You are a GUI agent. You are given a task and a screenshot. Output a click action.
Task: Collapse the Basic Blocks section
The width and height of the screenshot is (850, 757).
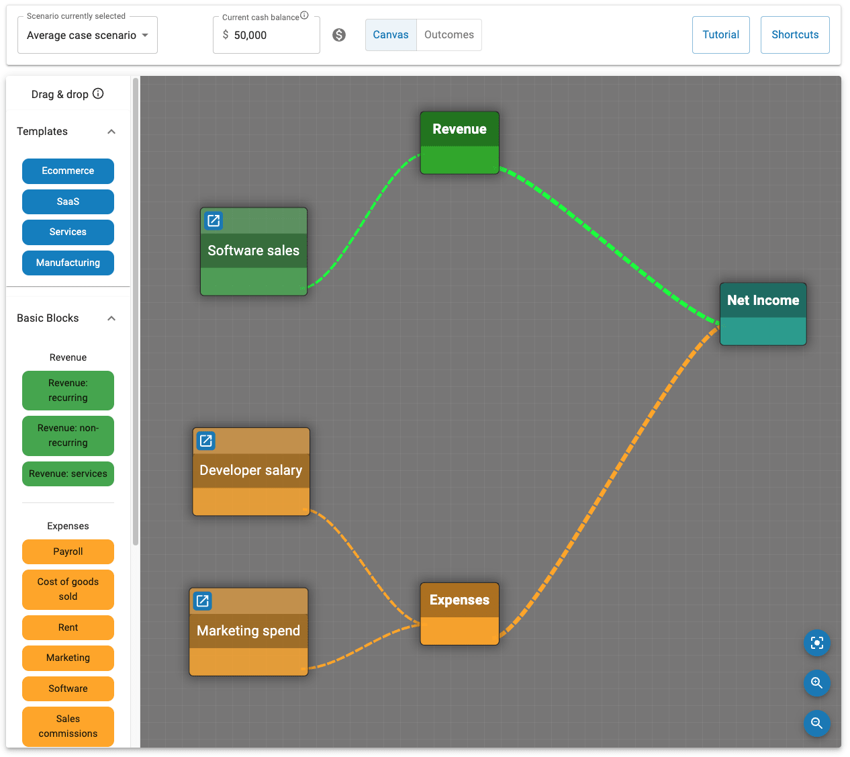(111, 318)
